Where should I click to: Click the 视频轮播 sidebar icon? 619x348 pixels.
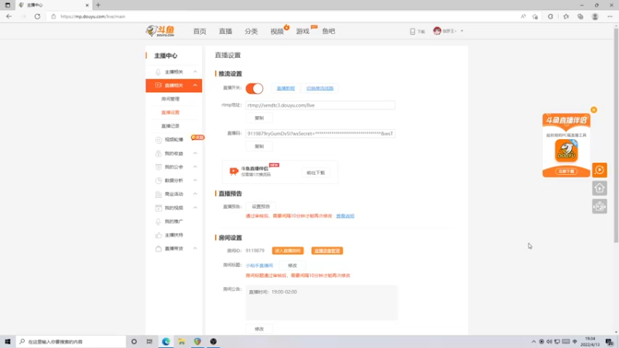pyautogui.click(x=159, y=140)
